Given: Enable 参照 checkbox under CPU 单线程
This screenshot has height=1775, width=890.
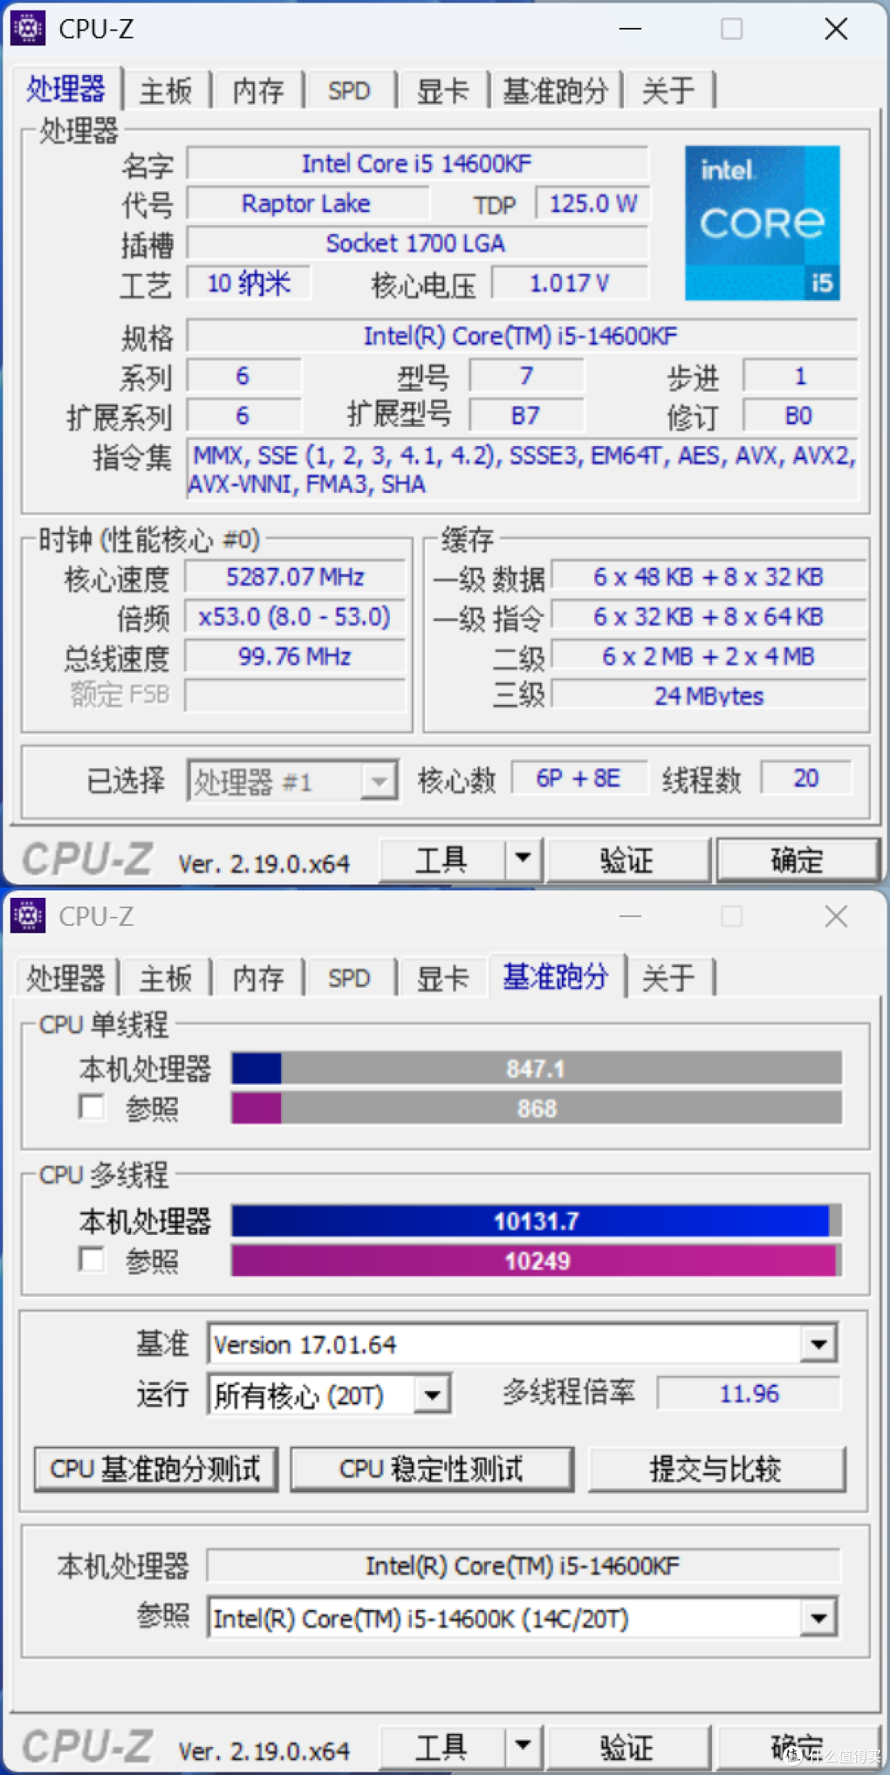Looking at the screenshot, I should tap(91, 1107).
